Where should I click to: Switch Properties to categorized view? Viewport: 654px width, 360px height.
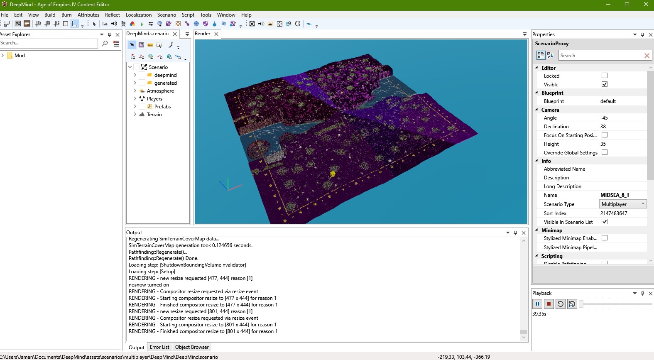pos(541,55)
